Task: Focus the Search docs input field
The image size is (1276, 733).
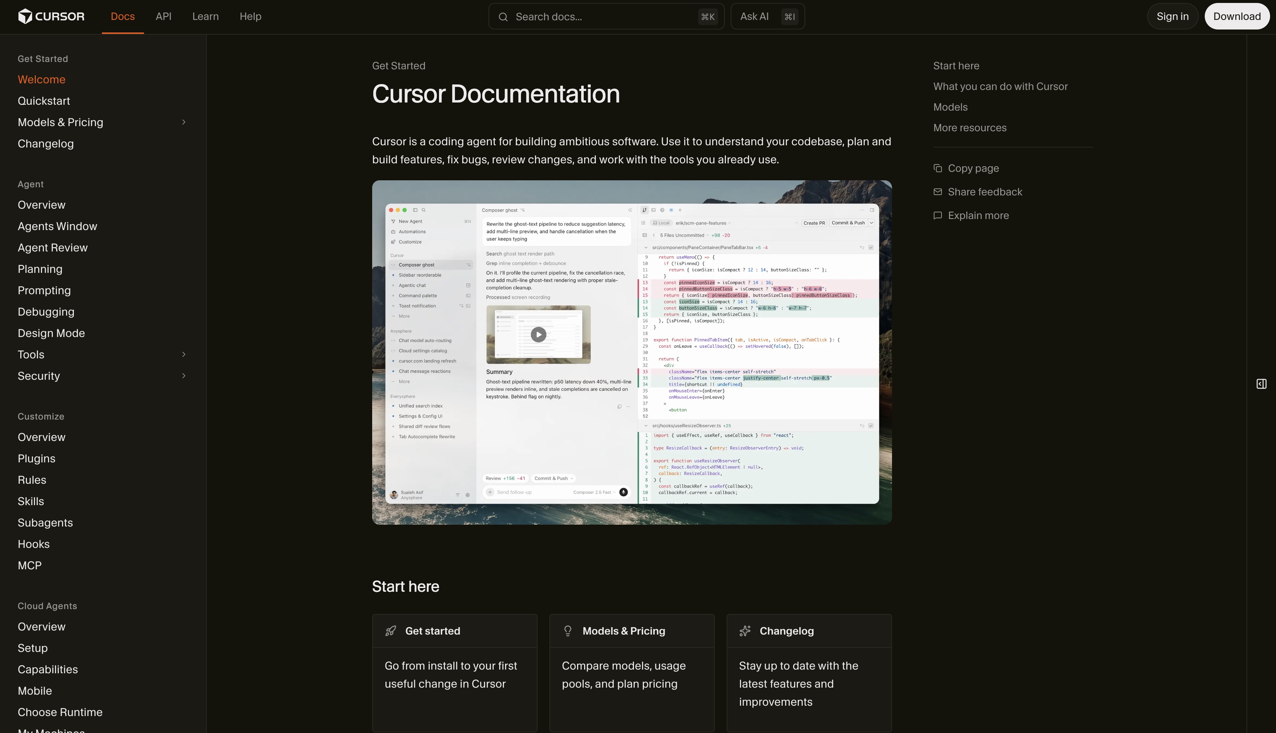Action: (x=606, y=17)
